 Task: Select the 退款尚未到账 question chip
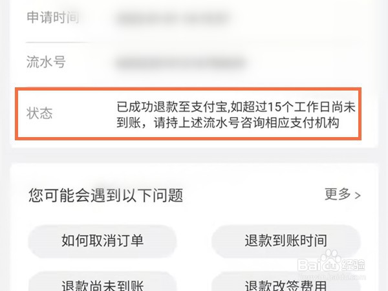click(x=102, y=283)
